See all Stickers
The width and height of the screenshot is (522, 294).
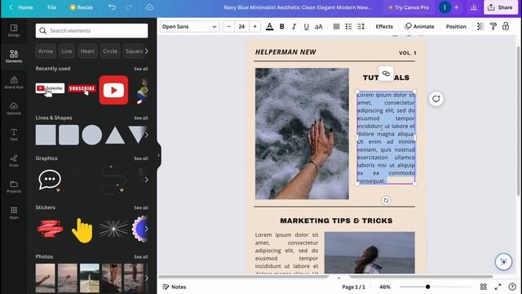coord(141,207)
